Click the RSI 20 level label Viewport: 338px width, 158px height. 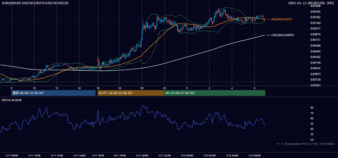coord(312,140)
